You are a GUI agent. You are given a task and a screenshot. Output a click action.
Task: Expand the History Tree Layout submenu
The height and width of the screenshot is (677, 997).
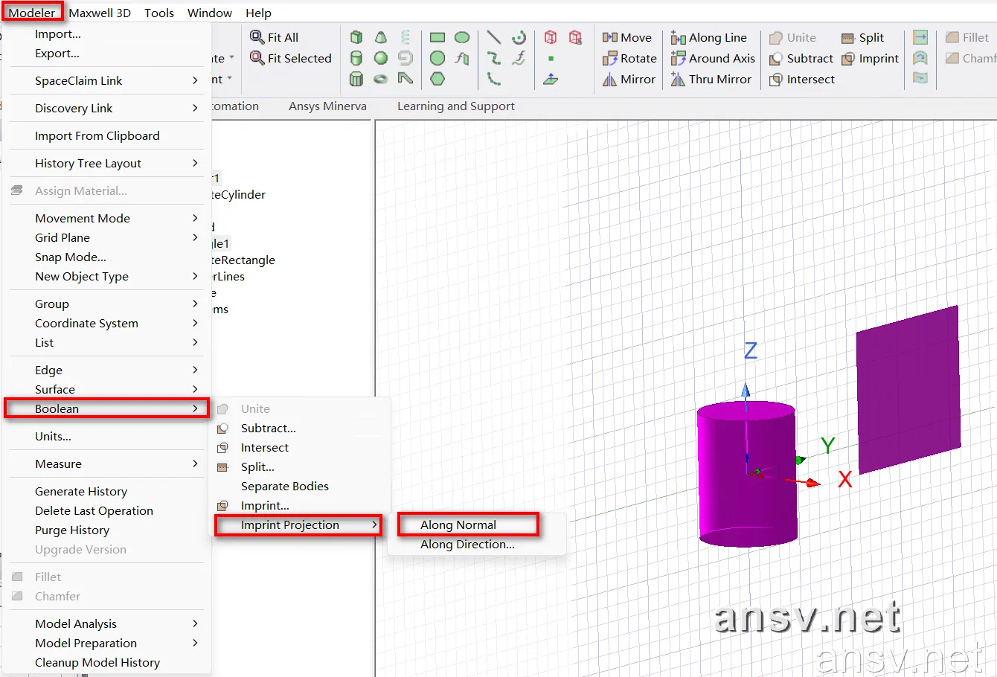point(107,163)
